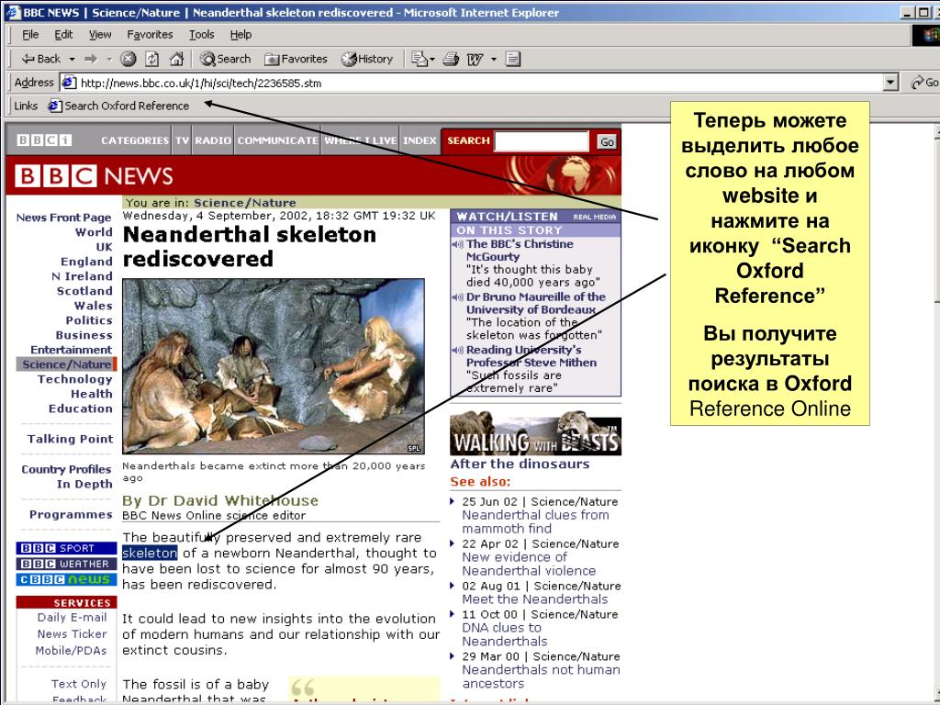Open Meet the Neanderthals link
Image resolution: width=940 pixels, height=705 pixels.
pyautogui.click(x=535, y=599)
